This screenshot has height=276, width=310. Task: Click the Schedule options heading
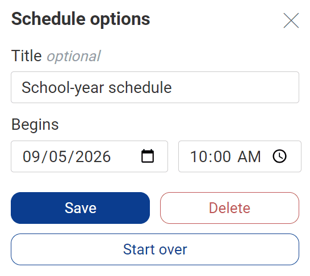[81, 19]
